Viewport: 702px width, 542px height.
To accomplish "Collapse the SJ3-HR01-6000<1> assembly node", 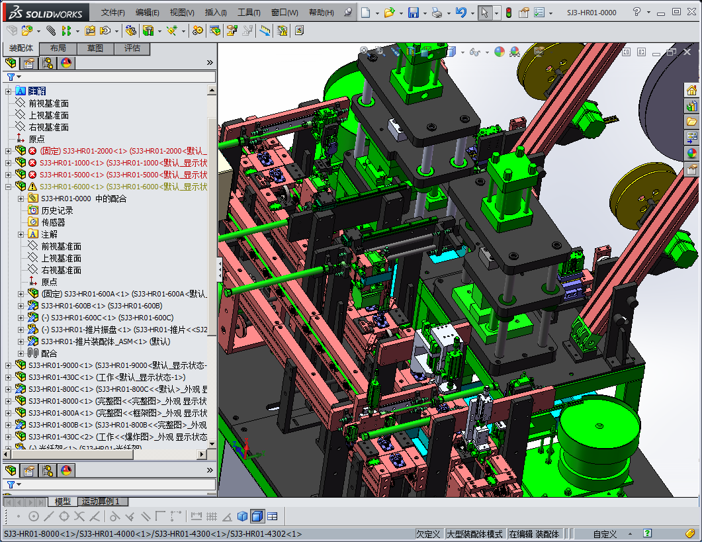I will [9, 187].
